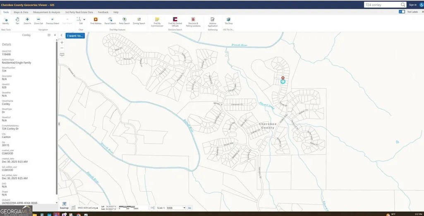Activate the Pan hand tool
This screenshot has height=216, width=424.
click(17, 21)
